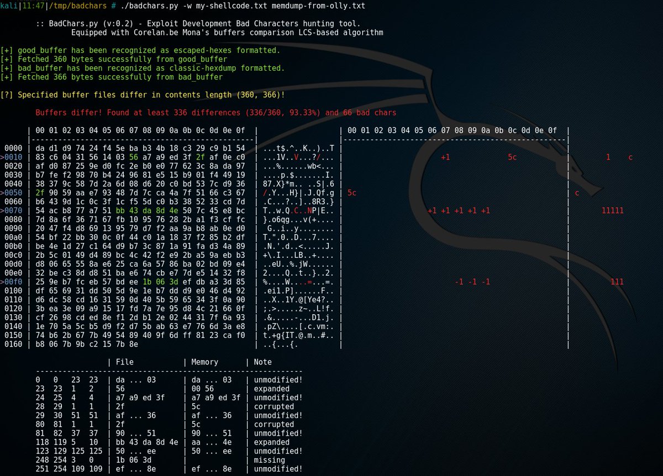This screenshot has height=476, width=663.
Task: Click the 'missing' status entry
Action: 269,460
